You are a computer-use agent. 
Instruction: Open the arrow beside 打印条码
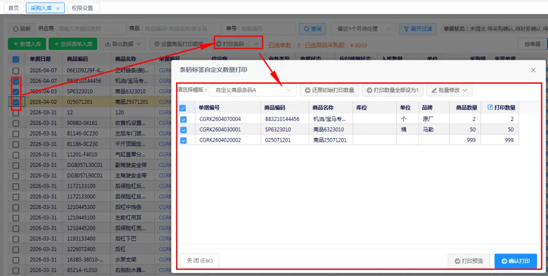[256, 44]
